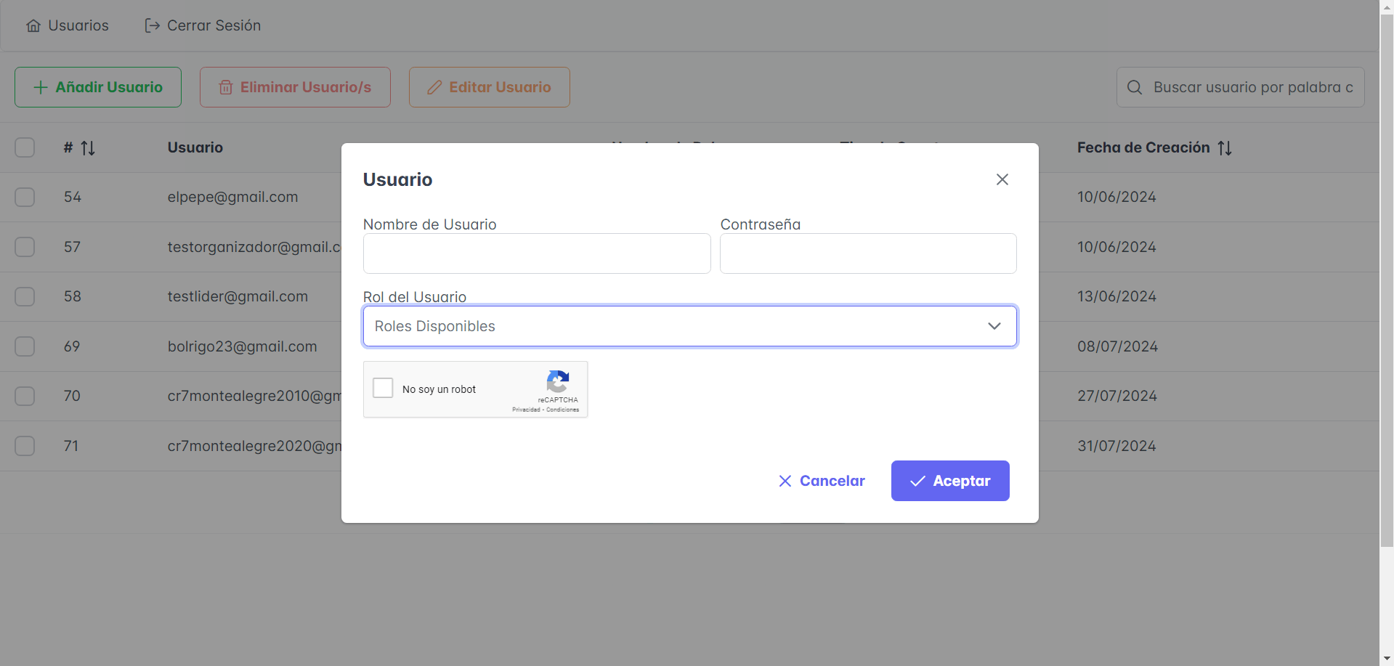Open the Usuarios menu item
1394x666 pixels.
pyautogui.click(x=68, y=25)
